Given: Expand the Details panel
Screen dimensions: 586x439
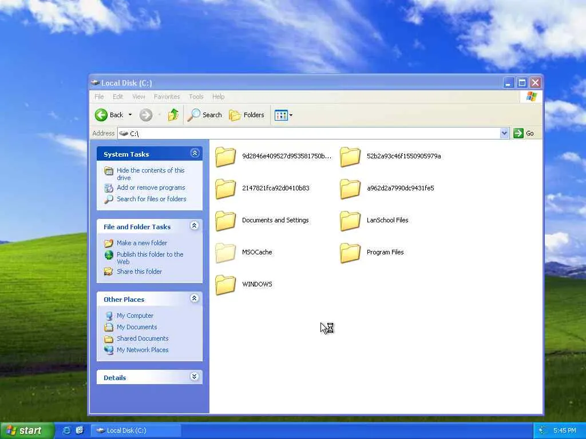Looking at the screenshot, I should [x=195, y=377].
